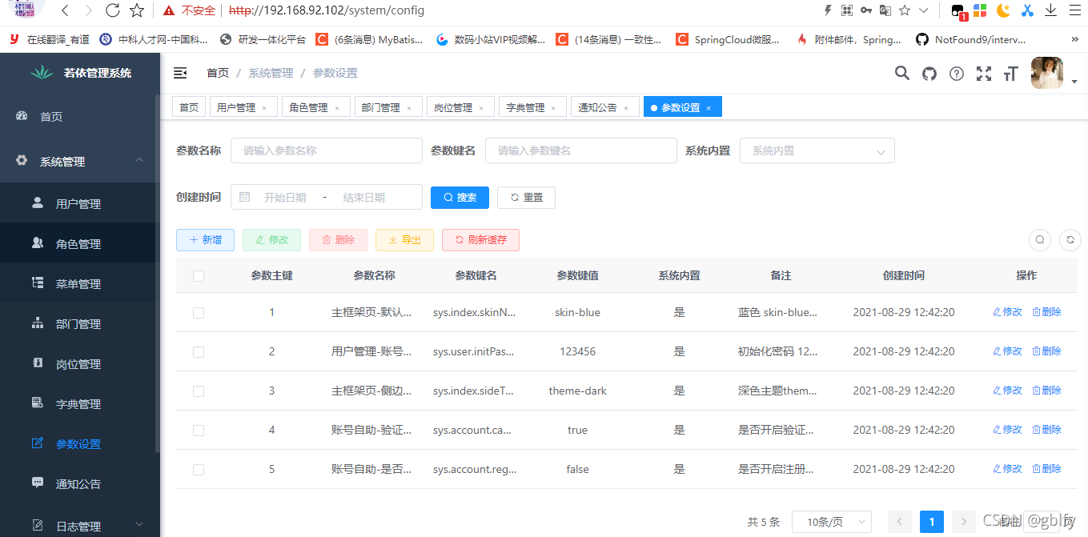The width and height of the screenshot is (1088, 537).
Task: Refresh the table with the refresh icon
Action: pos(1070,239)
